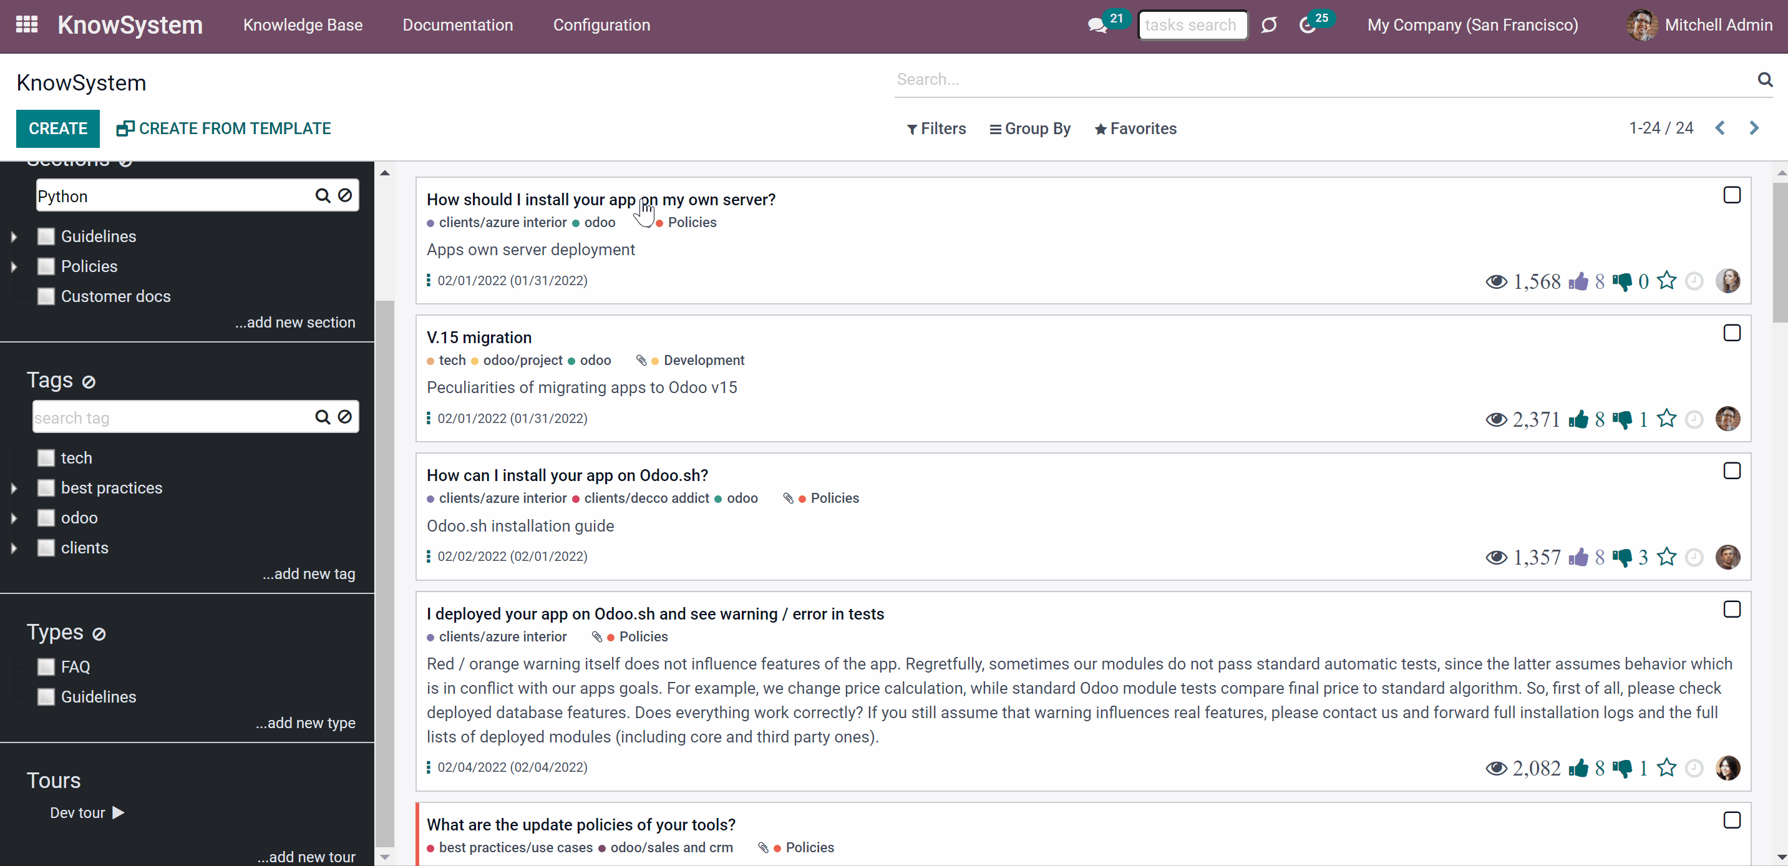1788x866 pixels.
Task: Clear the Sections search box icon
Action: pos(345,196)
